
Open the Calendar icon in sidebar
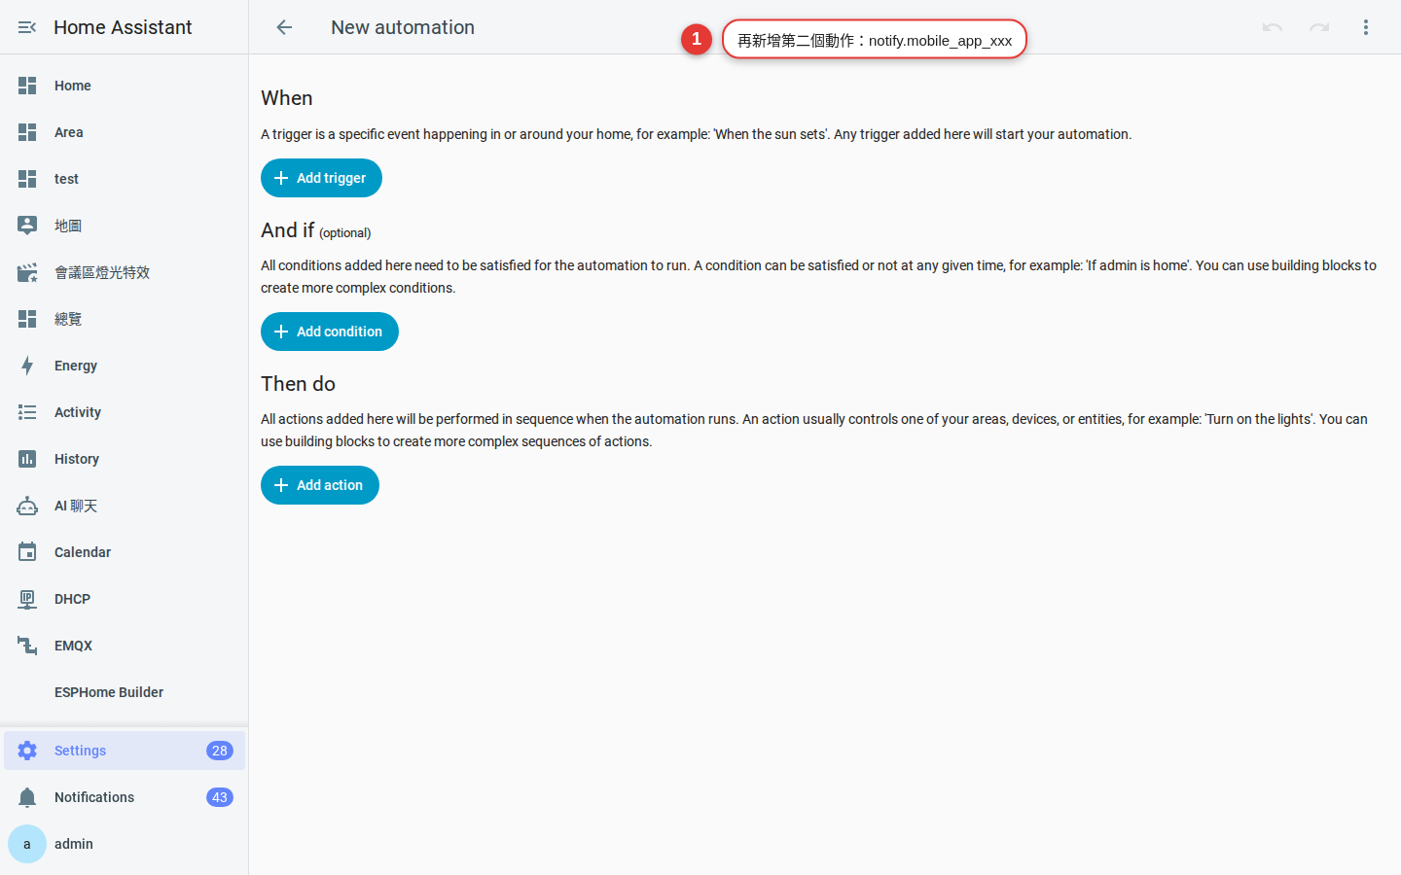(27, 552)
